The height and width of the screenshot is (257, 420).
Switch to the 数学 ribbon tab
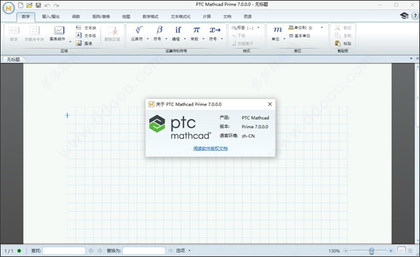26,17
